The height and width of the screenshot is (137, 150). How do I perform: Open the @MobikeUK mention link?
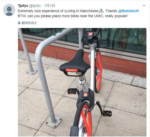point(128,11)
